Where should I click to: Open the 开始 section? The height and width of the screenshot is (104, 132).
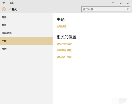coord(26,49)
